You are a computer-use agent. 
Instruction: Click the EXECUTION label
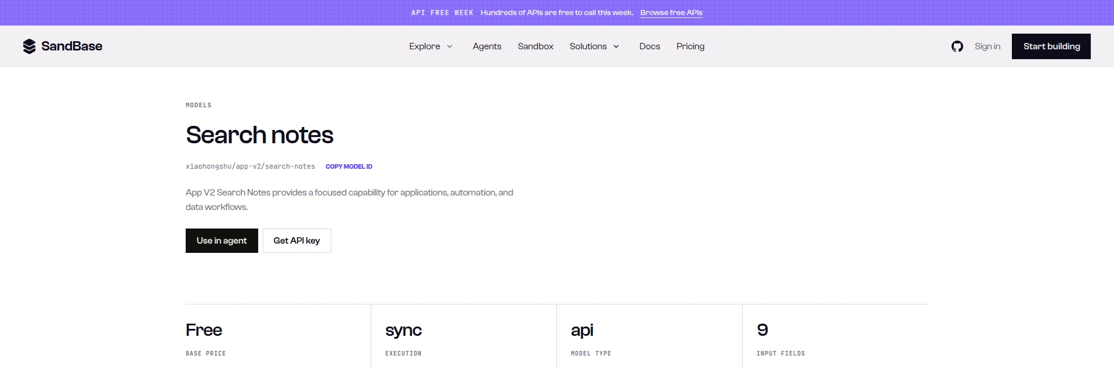click(x=403, y=353)
